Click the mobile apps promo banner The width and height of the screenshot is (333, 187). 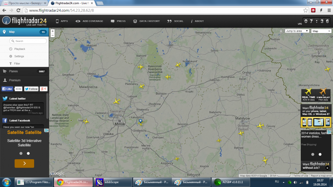(316, 116)
